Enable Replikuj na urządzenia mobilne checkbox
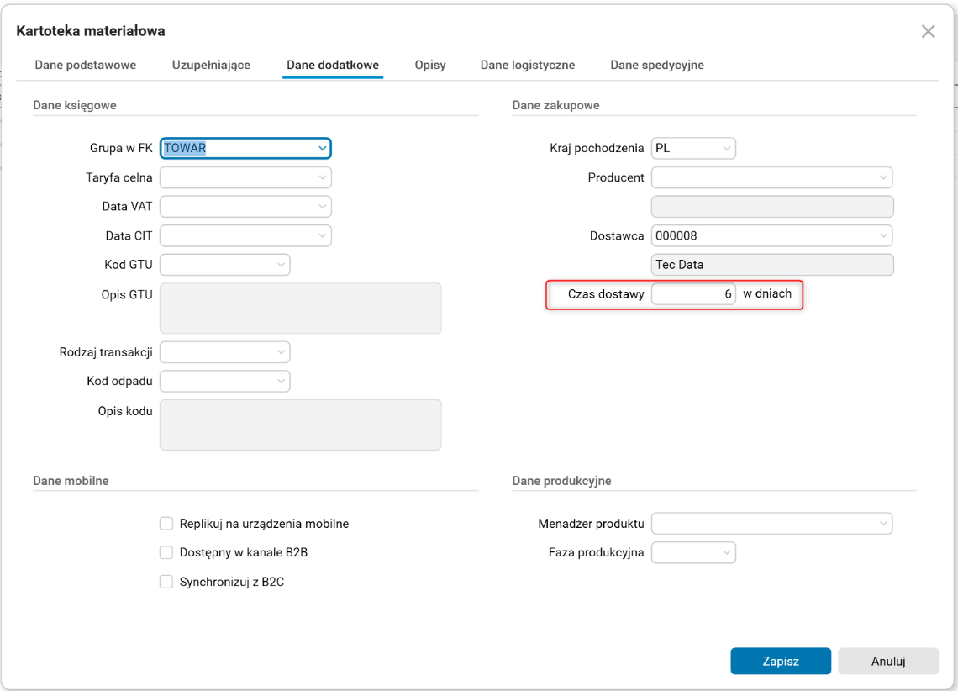958x691 pixels. coord(166,524)
